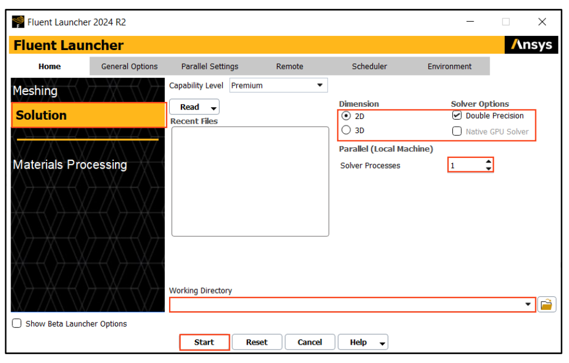
Task: Click the Ansys logo
Action: 531,45
